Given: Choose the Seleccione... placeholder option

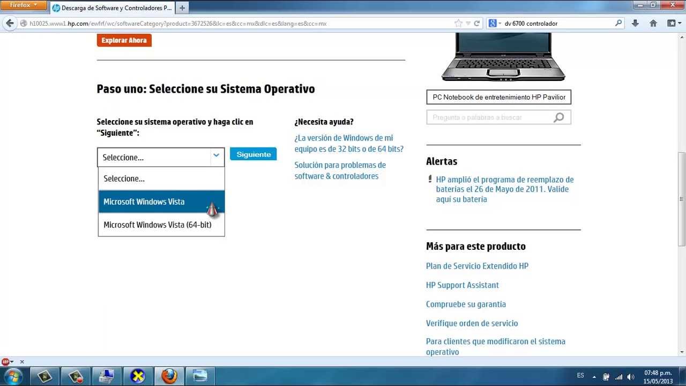Looking at the screenshot, I should click(161, 179).
